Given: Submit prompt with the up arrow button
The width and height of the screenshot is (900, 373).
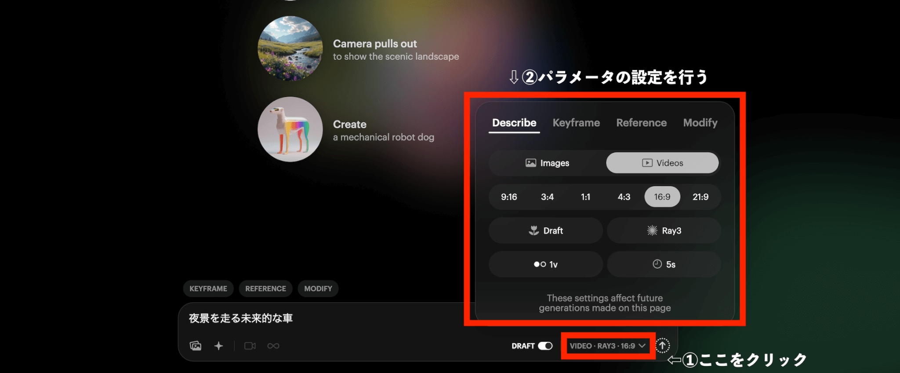Looking at the screenshot, I should pos(662,346).
